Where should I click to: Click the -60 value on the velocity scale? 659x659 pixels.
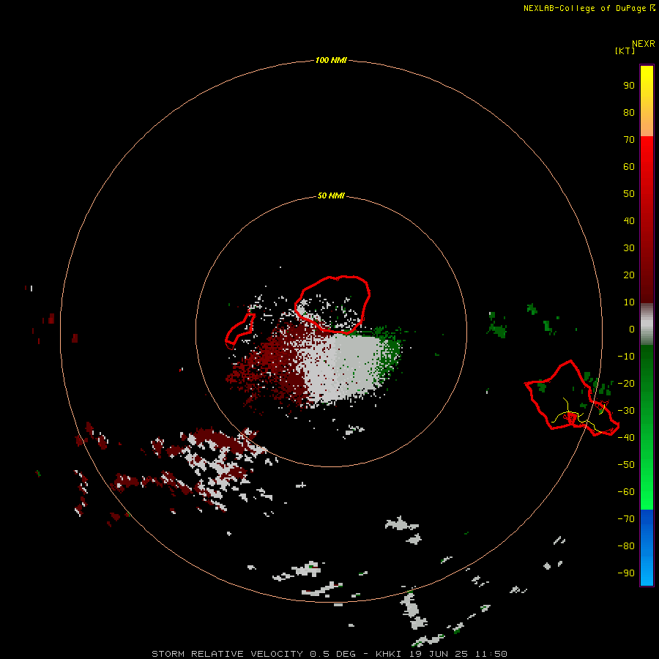pyautogui.click(x=626, y=492)
